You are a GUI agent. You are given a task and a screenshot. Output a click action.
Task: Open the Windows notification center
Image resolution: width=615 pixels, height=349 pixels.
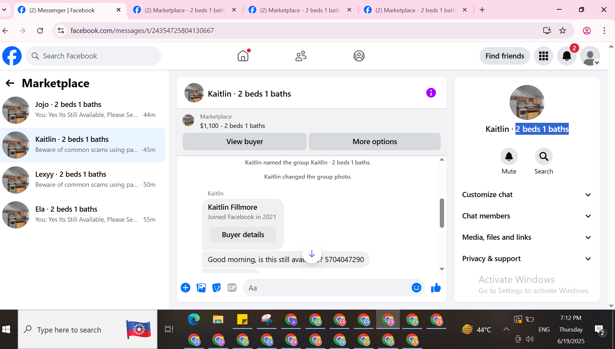600,330
